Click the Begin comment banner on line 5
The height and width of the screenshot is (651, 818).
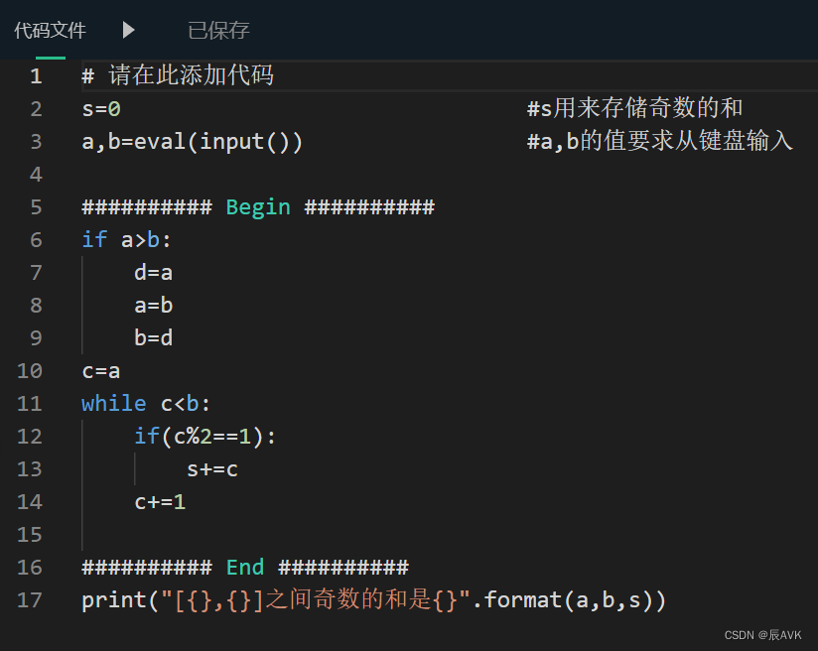pos(258,206)
